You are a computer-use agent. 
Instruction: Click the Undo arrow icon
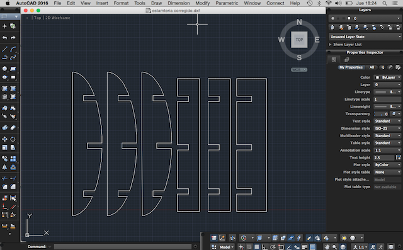(x=4, y=38)
